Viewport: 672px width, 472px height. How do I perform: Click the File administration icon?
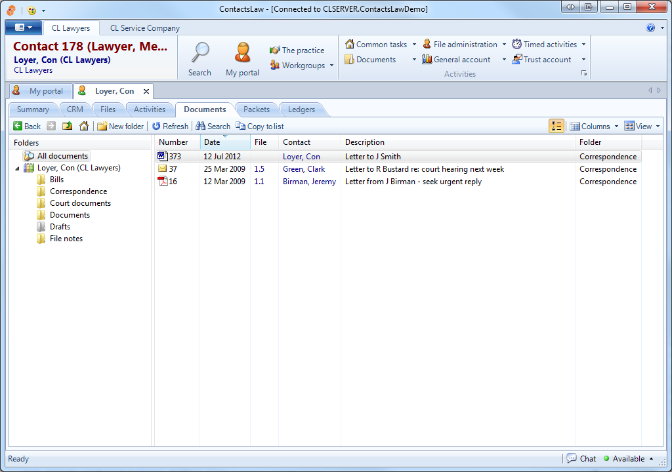[x=427, y=44]
